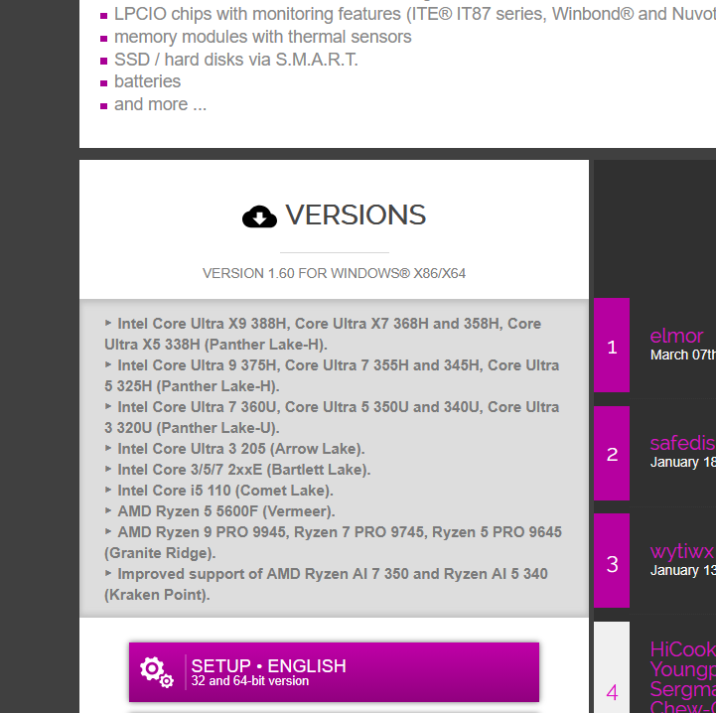Click the VERSIONS heading
The height and width of the screenshot is (713, 716).
pos(356,215)
